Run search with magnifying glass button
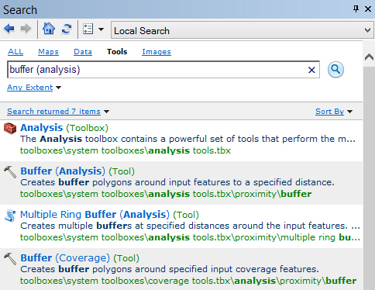This screenshot has height=290, width=375. 335,69
